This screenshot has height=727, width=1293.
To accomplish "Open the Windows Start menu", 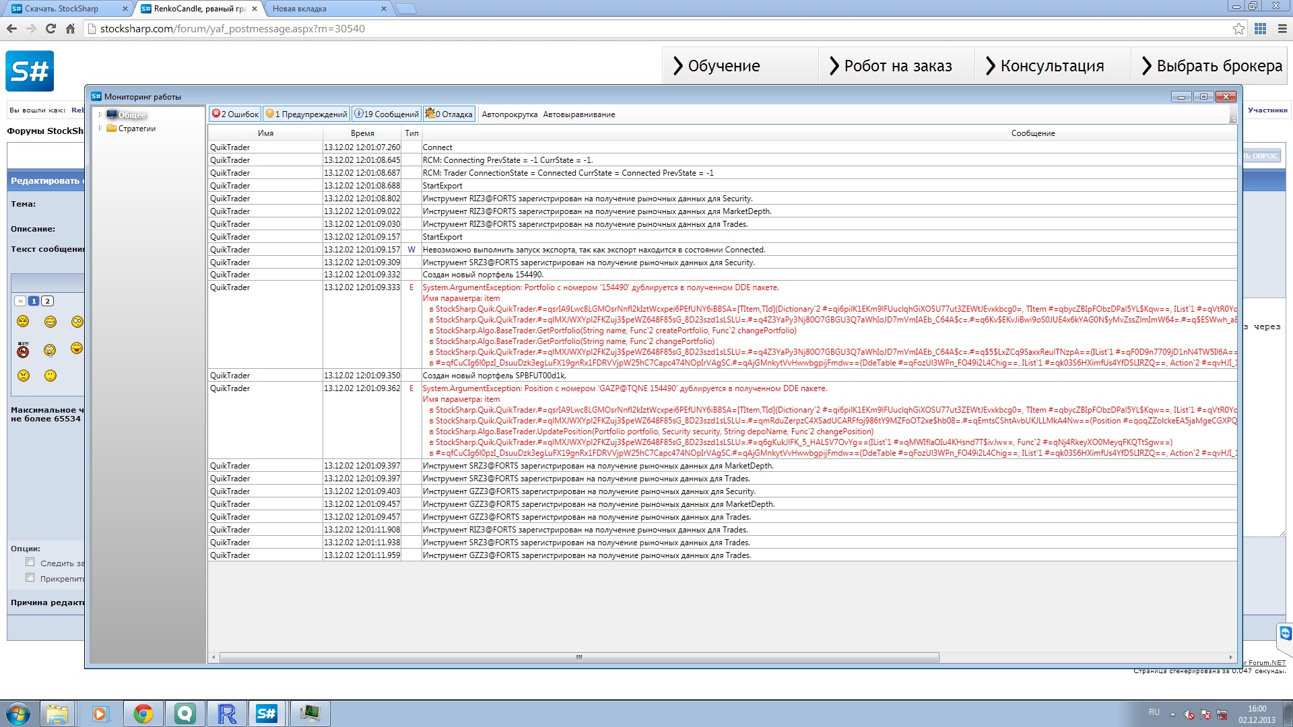I will click(18, 714).
